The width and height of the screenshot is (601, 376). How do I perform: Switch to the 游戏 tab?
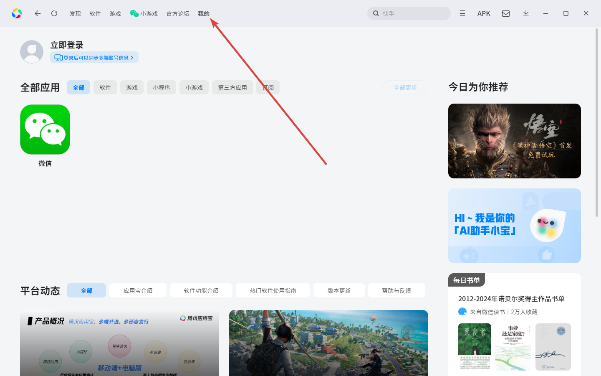(x=115, y=13)
